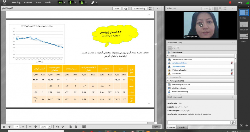Play the paused webcam video

click(201, 25)
